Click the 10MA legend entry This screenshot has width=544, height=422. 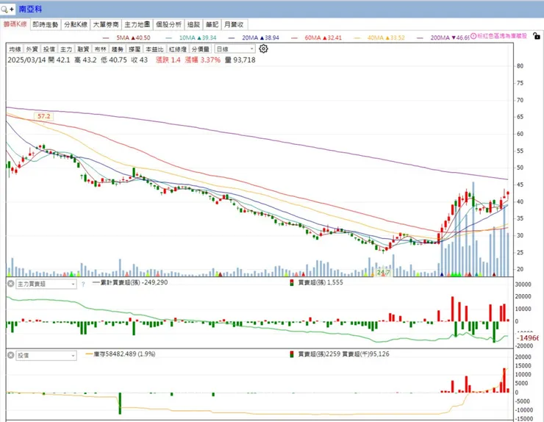[x=191, y=37]
